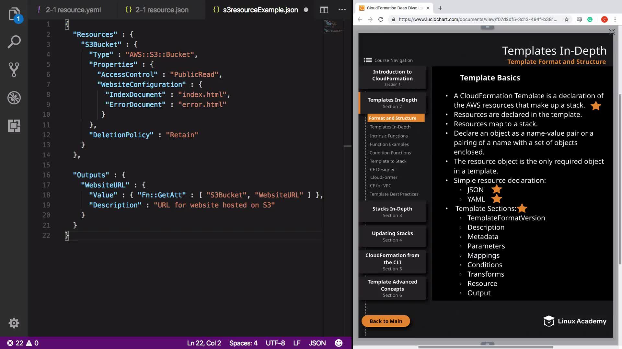Open the Extensions view
Image resolution: width=622 pixels, height=349 pixels.
pos(14,125)
